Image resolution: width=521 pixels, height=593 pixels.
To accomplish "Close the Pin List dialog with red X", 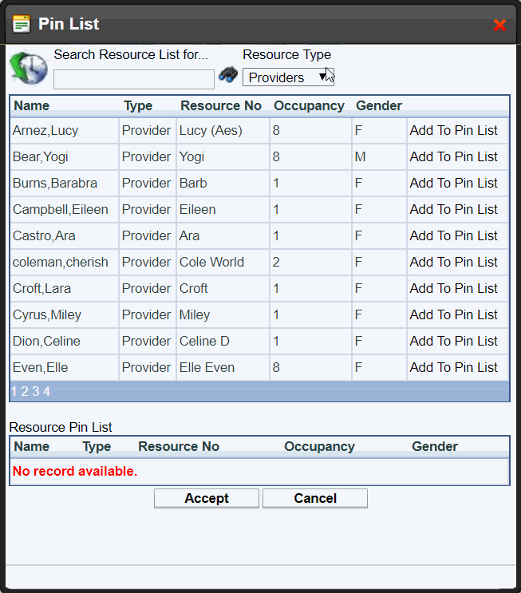I will [x=499, y=25].
